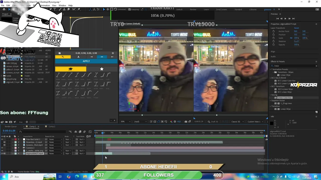Click the APPLY button
The width and height of the screenshot is (321, 180).
(86, 61)
